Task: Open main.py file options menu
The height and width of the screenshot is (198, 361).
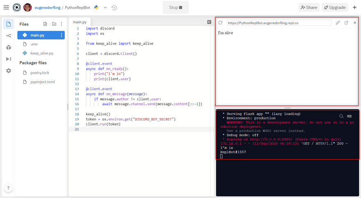Action: (x=62, y=35)
